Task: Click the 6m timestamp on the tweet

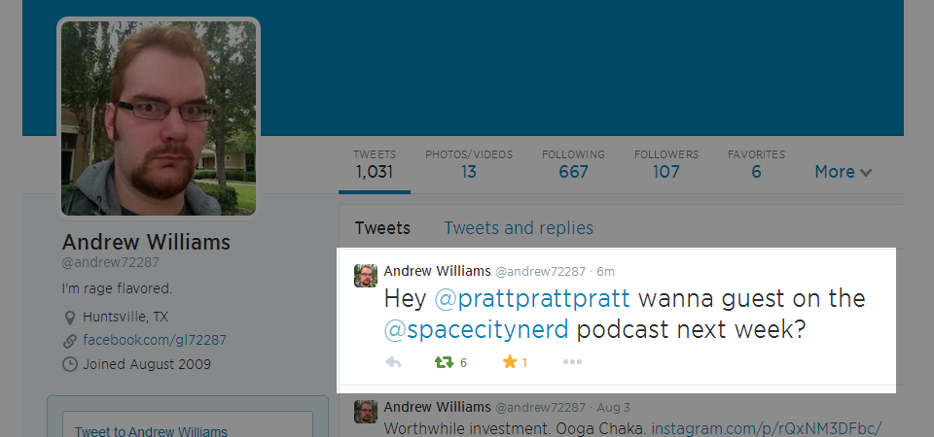Action: click(x=605, y=271)
